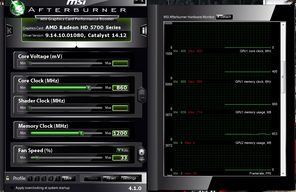Image resolution: width=296 pixels, height=192 pixels.
Task: Click the Shader Clock slider handle
Action: [30, 108]
